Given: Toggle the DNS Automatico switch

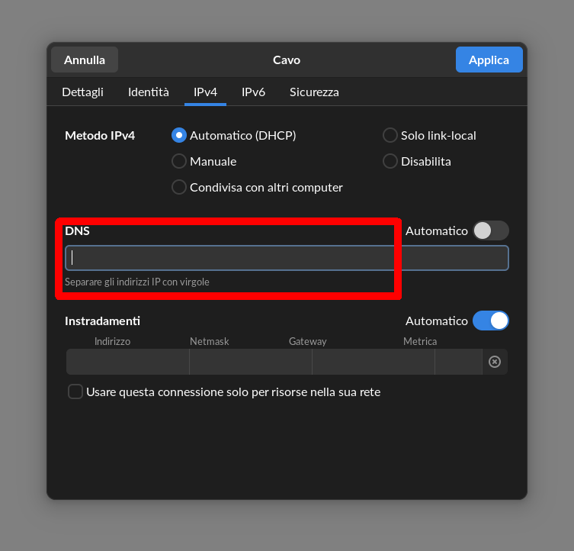Looking at the screenshot, I should pos(490,230).
